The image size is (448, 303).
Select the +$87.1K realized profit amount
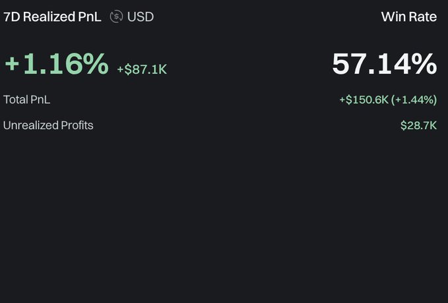(142, 69)
